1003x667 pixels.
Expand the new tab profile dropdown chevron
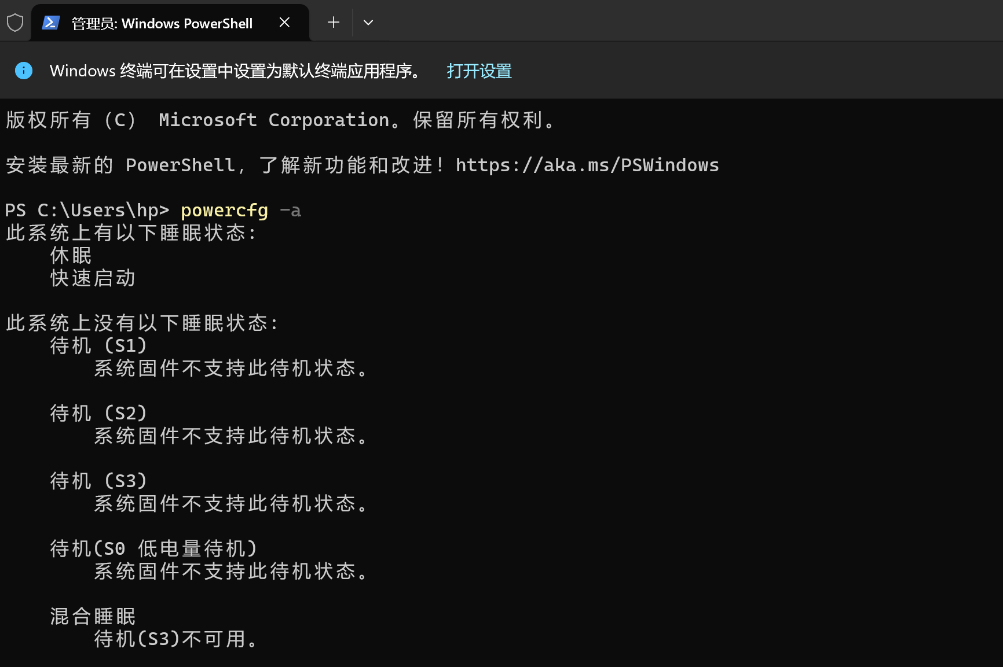[368, 23]
